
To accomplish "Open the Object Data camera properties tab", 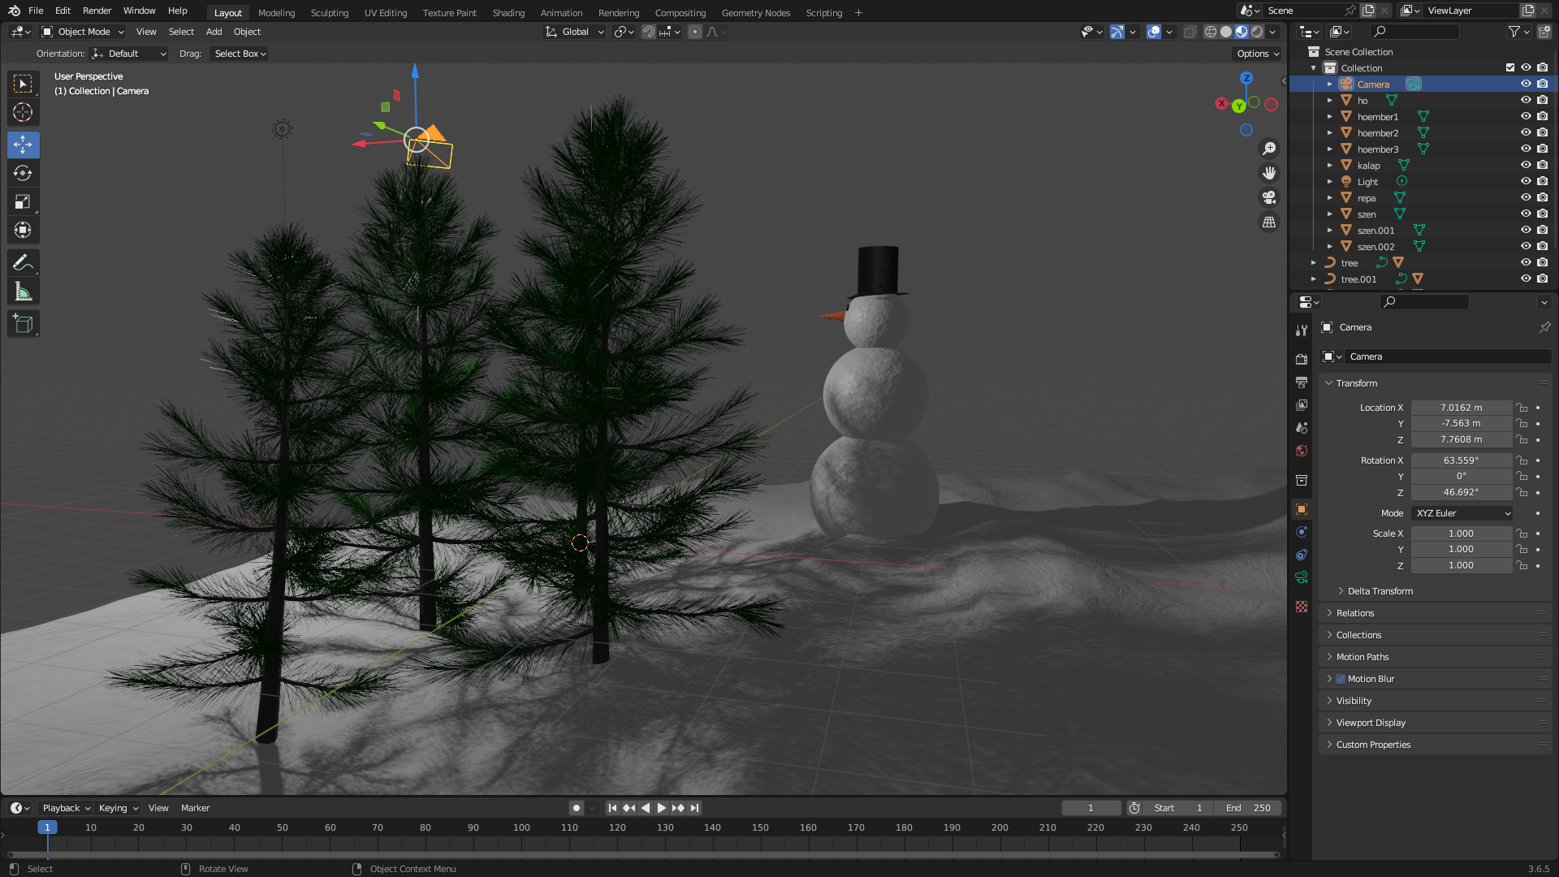I will point(1302,577).
